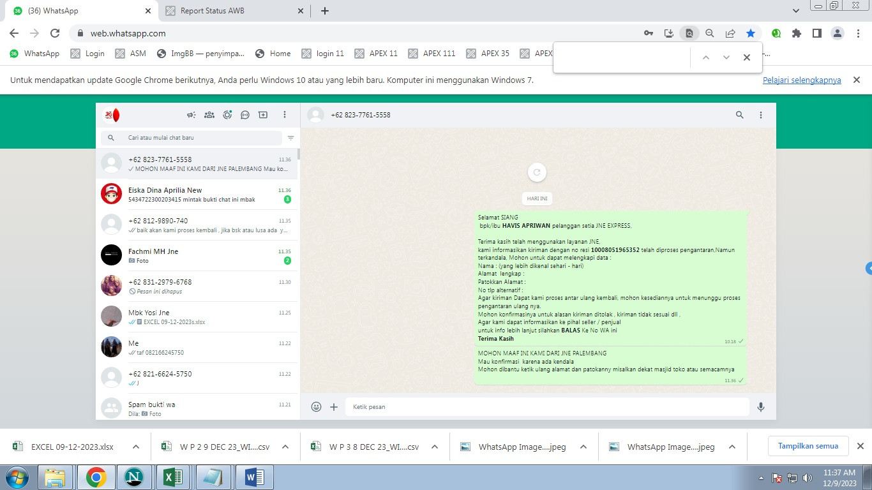Image resolution: width=872 pixels, height=490 pixels.
Task: Click the install app icon in address bar
Action: tap(668, 33)
